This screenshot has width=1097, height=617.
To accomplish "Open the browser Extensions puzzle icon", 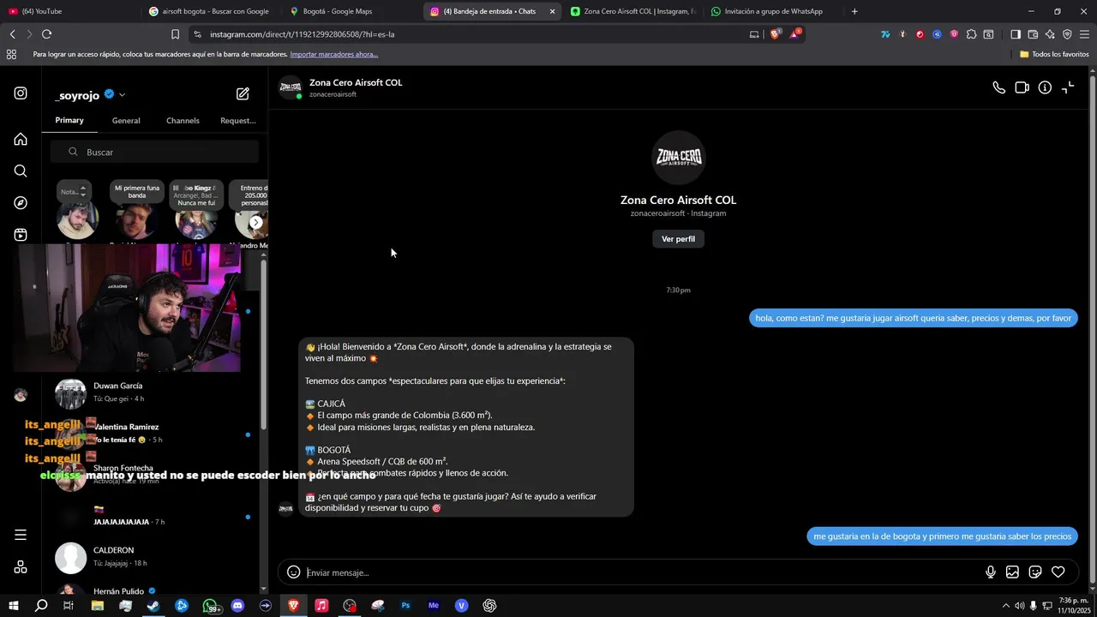I will 971,34.
